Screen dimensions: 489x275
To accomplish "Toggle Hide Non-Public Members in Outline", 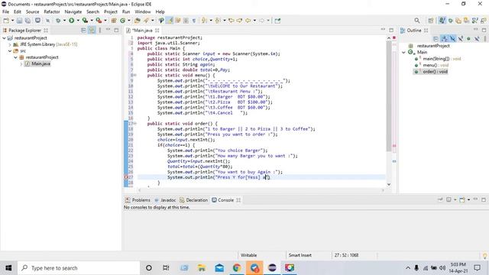I will pos(468,39).
